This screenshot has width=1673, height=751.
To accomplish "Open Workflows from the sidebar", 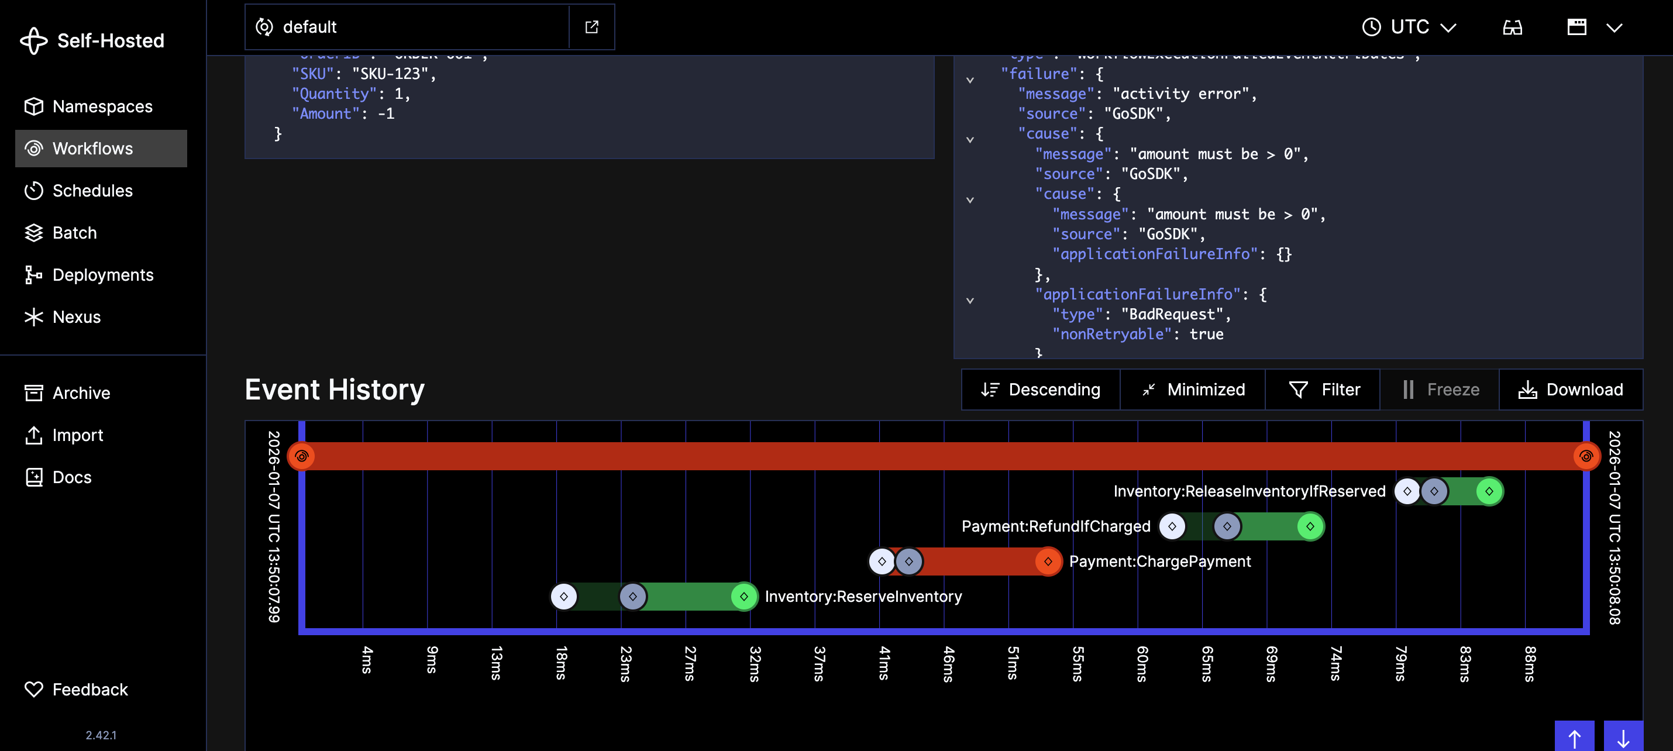I will coord(91,148).
